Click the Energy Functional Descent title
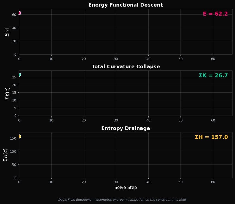This screenshot has height=204, width=235. (125, 5)
